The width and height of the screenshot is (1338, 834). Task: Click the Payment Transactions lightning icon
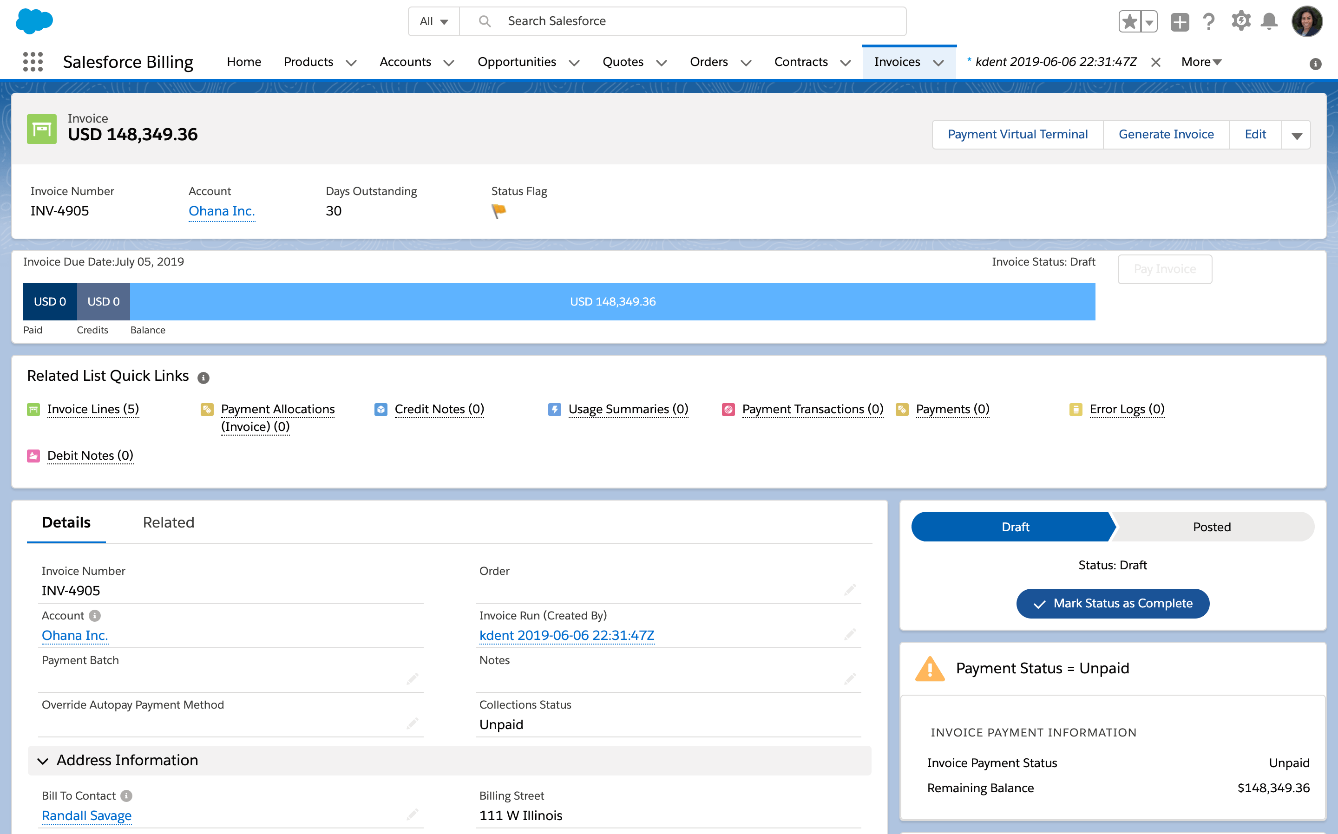coord(728,409)
